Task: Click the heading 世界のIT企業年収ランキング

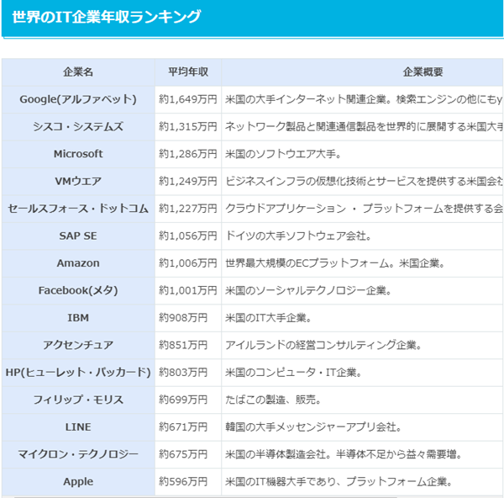Action: (x=107, y=17)
